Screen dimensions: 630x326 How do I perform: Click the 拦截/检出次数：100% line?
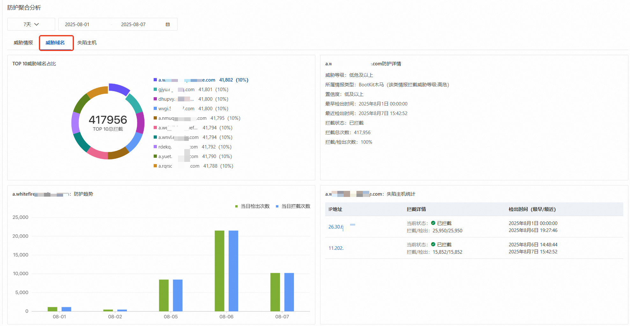coord(349,142)
